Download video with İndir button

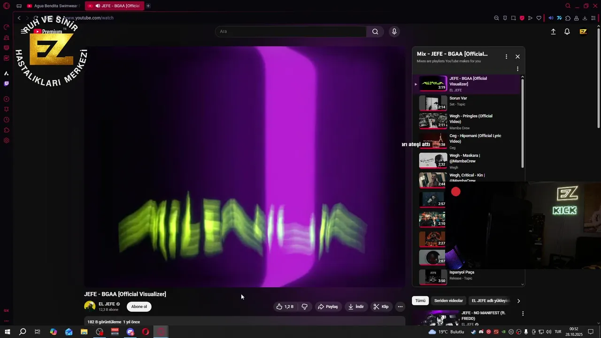click(356, 307)
